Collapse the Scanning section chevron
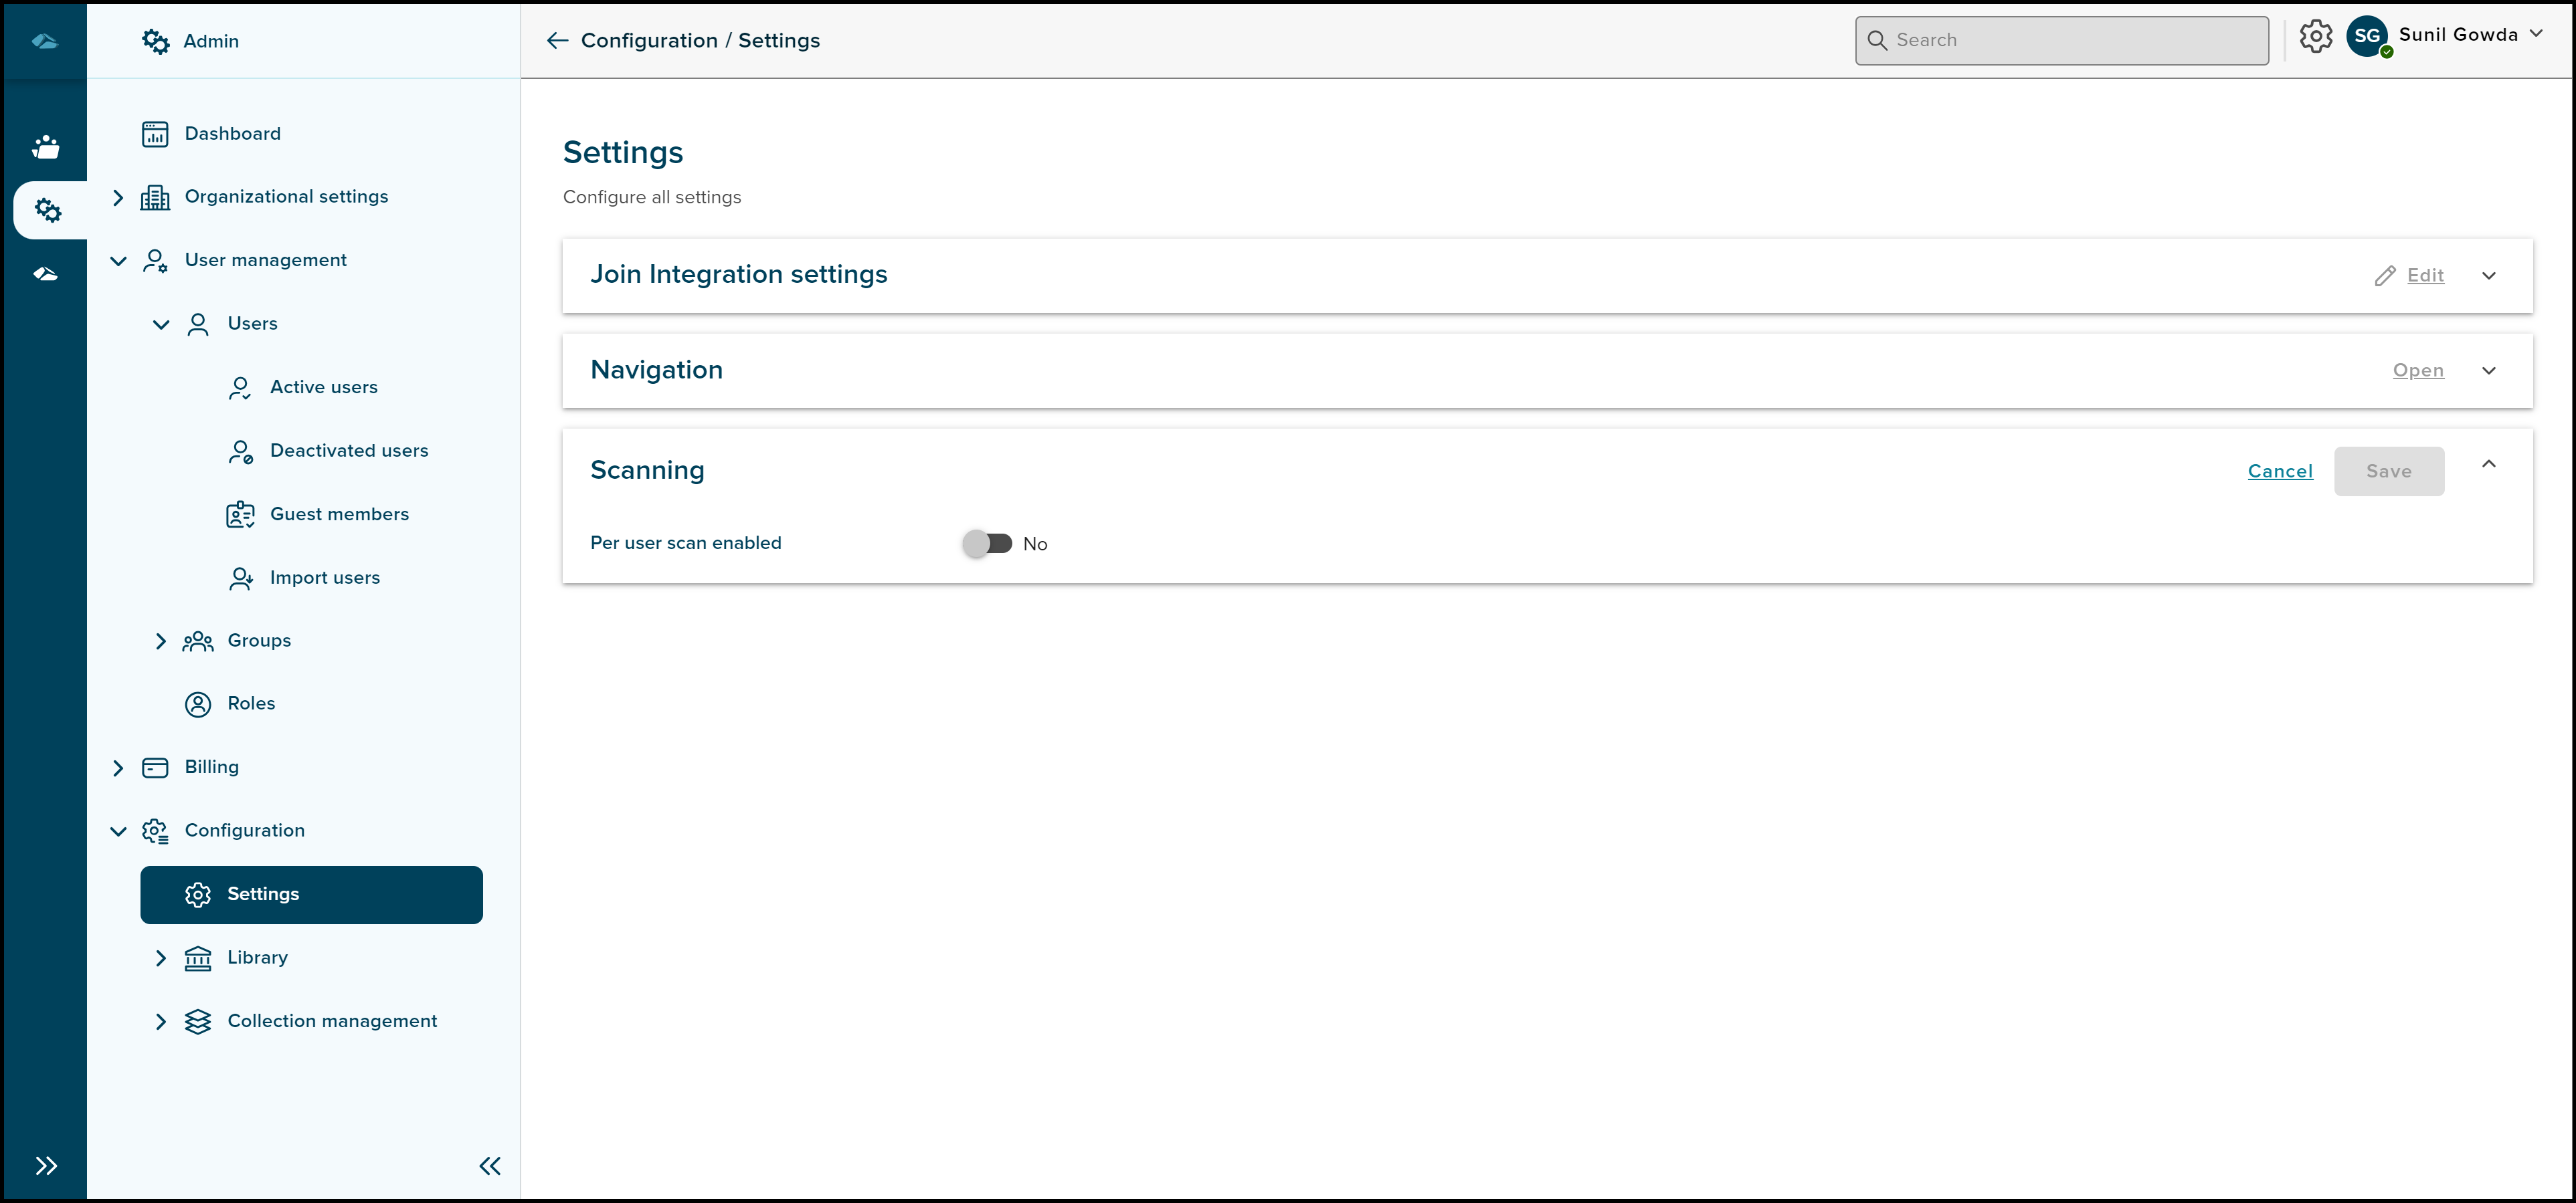Screen dimensions: 2576x1203 2490,463
